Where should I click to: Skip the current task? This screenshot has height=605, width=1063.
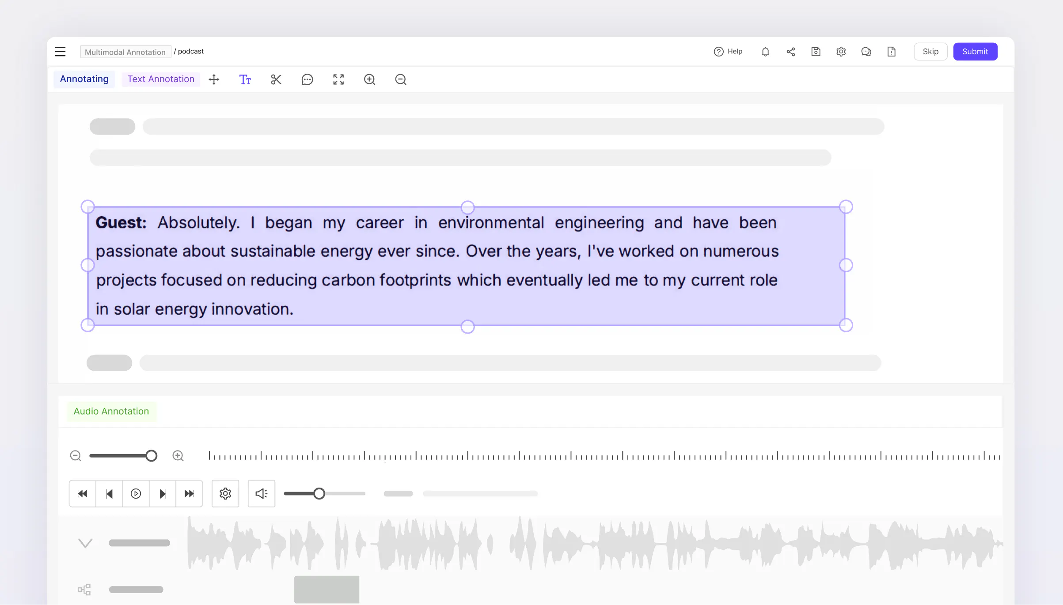tap(930, 51)
